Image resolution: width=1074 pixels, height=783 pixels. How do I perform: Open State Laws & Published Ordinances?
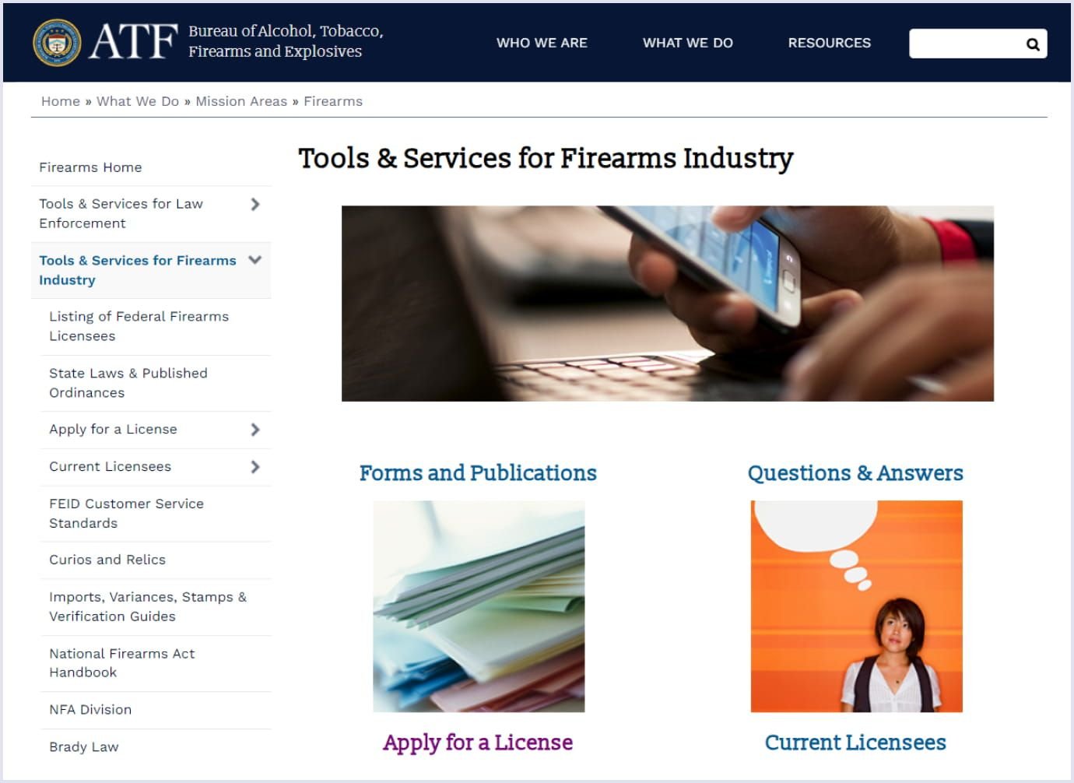[128, 383]
